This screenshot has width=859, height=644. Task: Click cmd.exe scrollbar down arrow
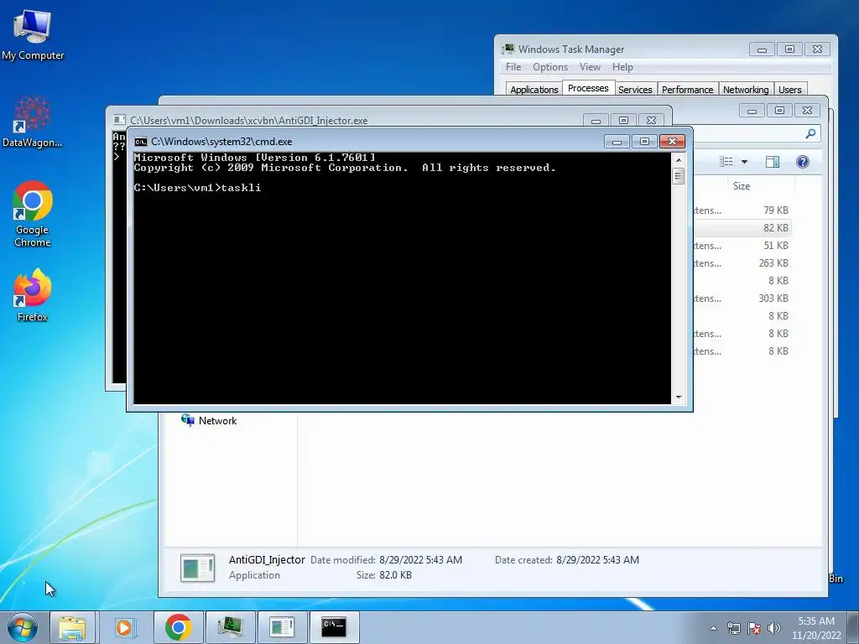tap(679, 397)
